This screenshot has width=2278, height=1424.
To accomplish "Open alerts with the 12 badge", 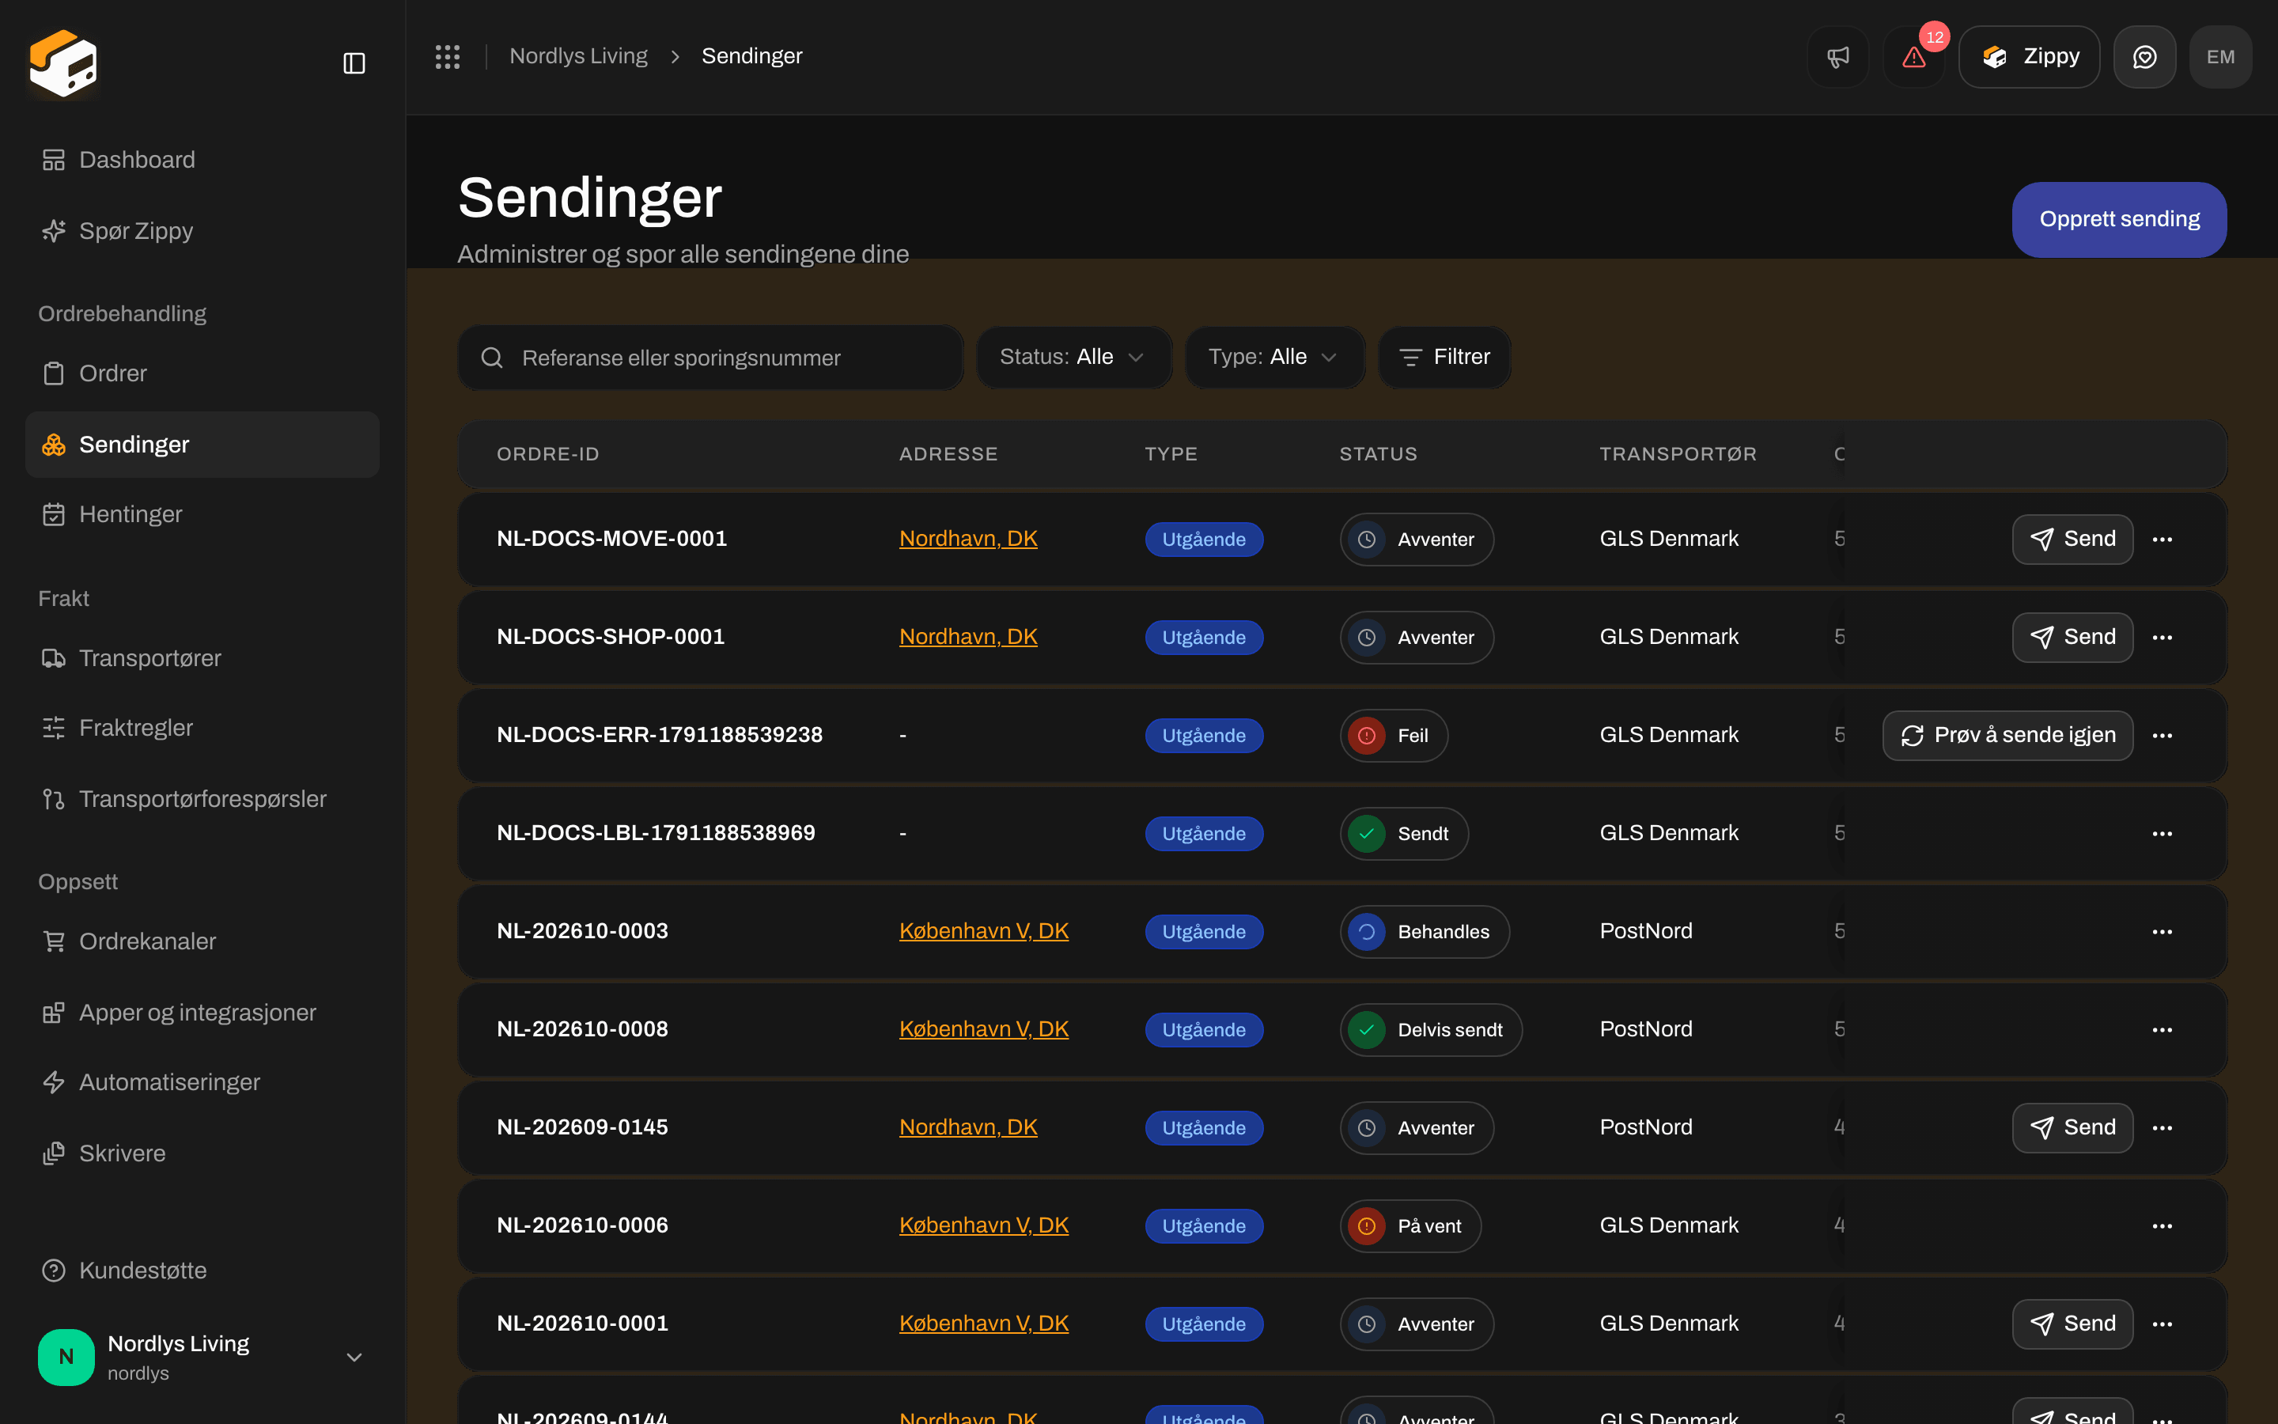I will [1913, 56].
